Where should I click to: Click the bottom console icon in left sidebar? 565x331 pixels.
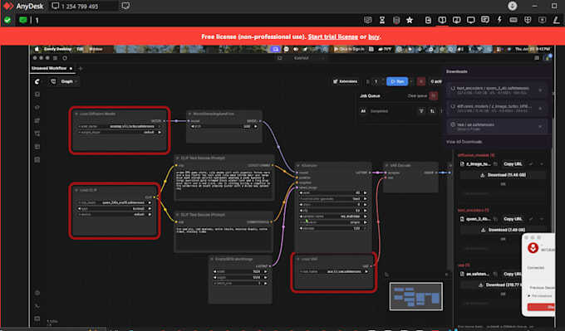point(37,306)
